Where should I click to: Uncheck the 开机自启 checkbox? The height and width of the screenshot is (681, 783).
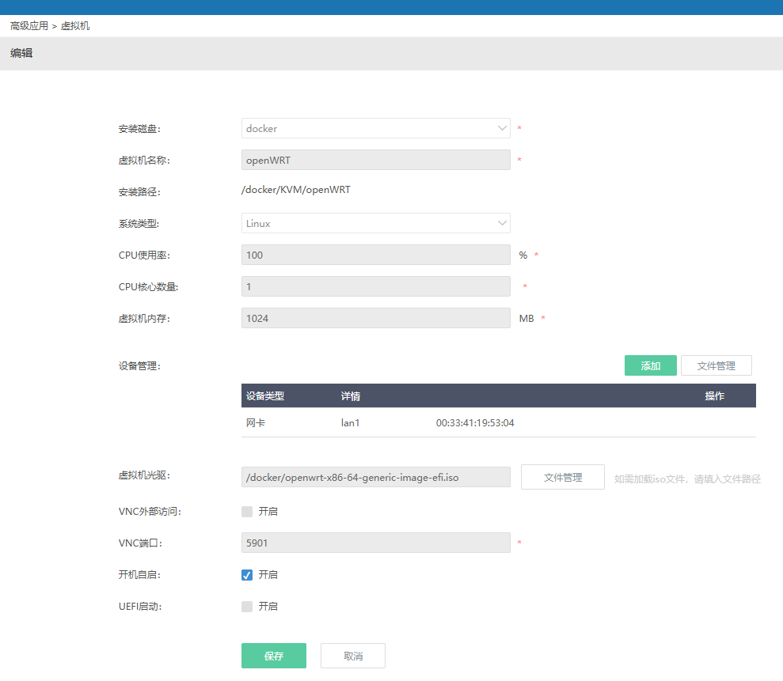(x=247, y=575)
